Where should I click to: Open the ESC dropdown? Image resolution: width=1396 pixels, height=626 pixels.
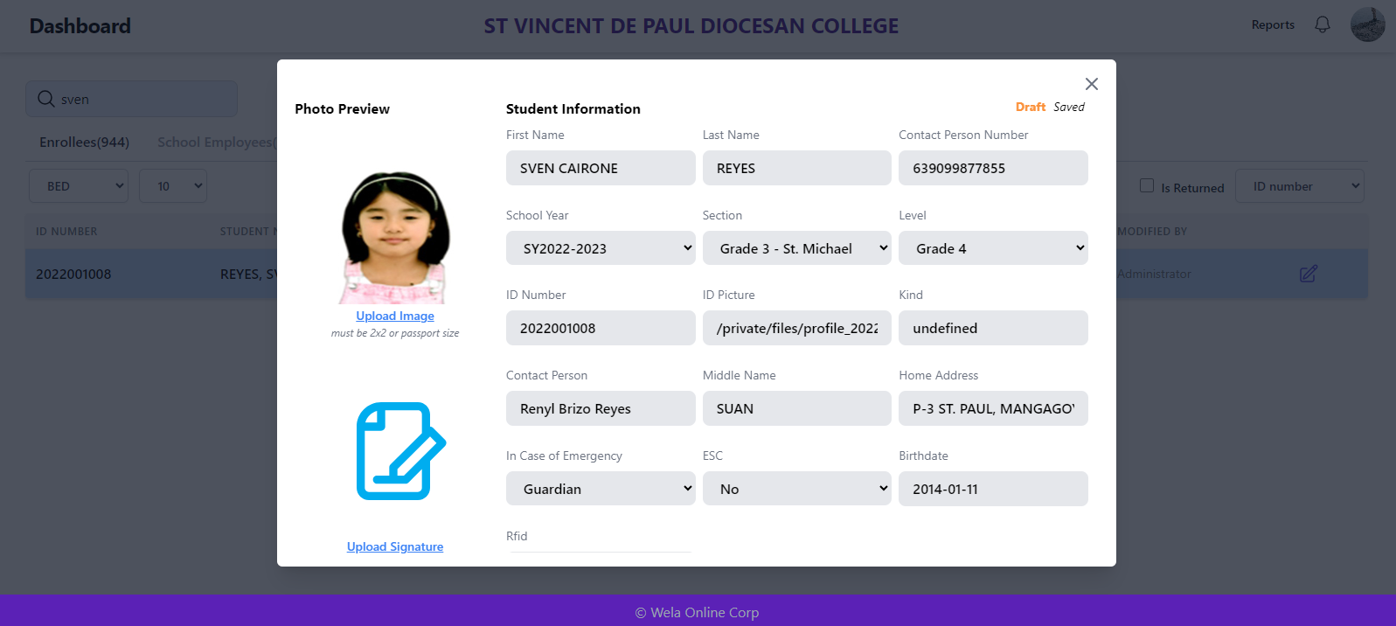tap(797, 489)
